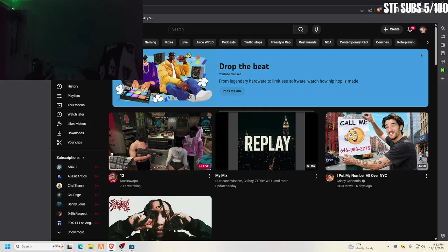Start voice search with the microphone
Image resolution: width=448 pixels, height=252 pixels.
[316, 29]
